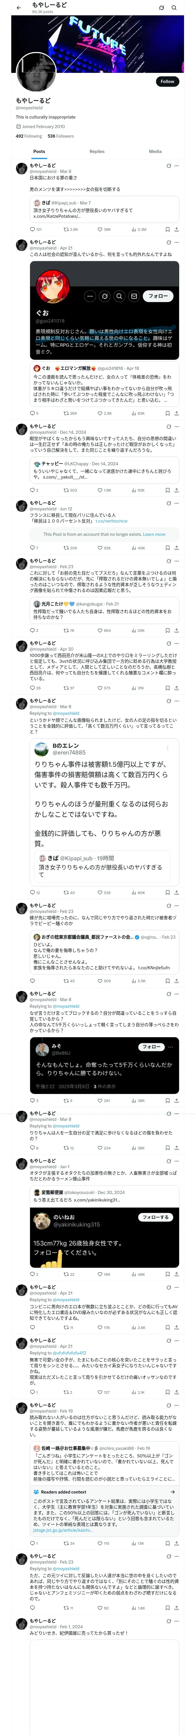Switch to the Replies tab

(x=97, y=152)
